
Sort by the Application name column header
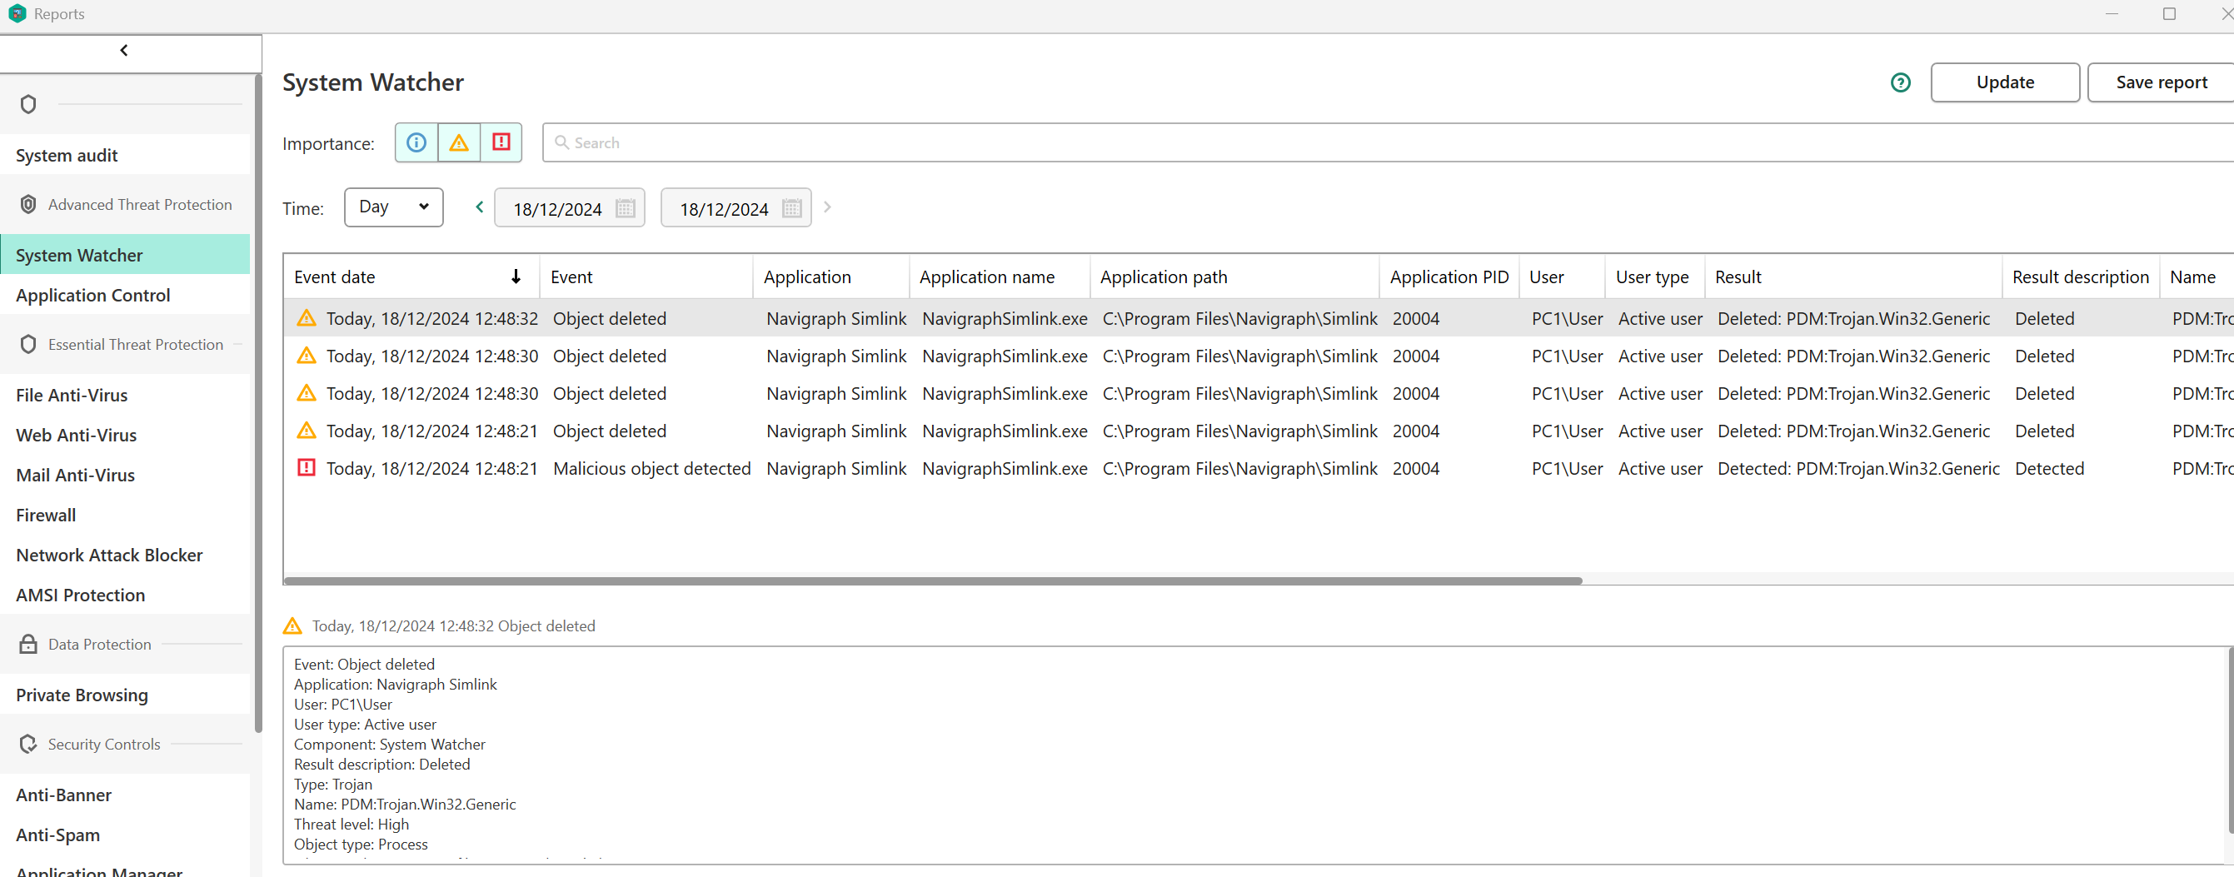(999, 277)
